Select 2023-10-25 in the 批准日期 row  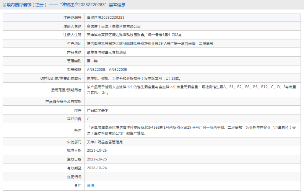(x=97, y=150)
